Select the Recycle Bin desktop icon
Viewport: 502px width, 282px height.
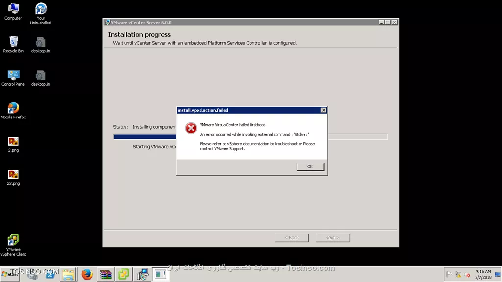click(x=13, y=45)
